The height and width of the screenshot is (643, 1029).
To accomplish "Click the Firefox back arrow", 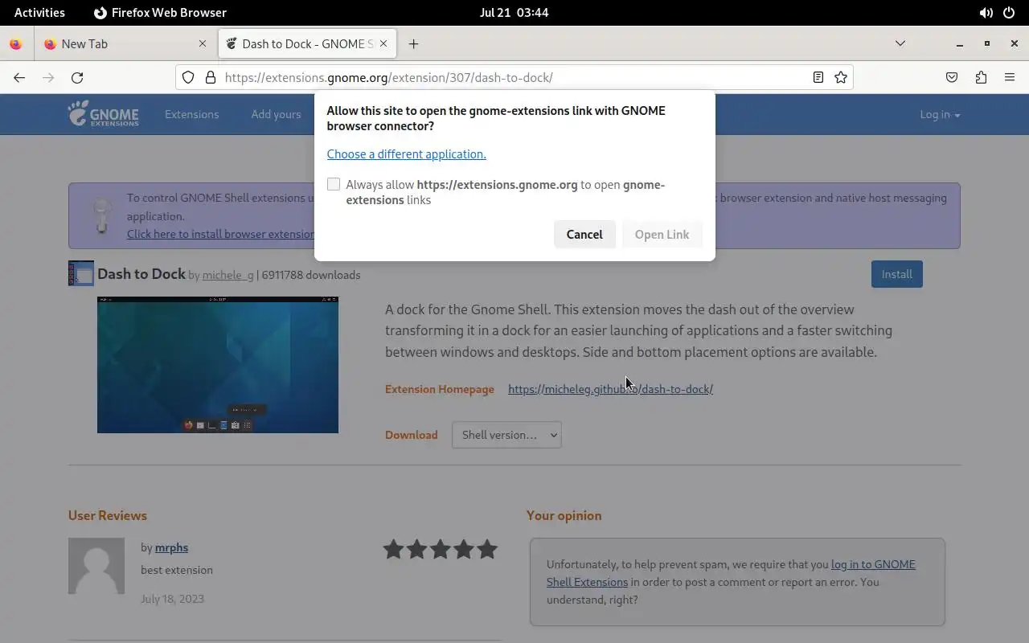I will tap(19, 77).
